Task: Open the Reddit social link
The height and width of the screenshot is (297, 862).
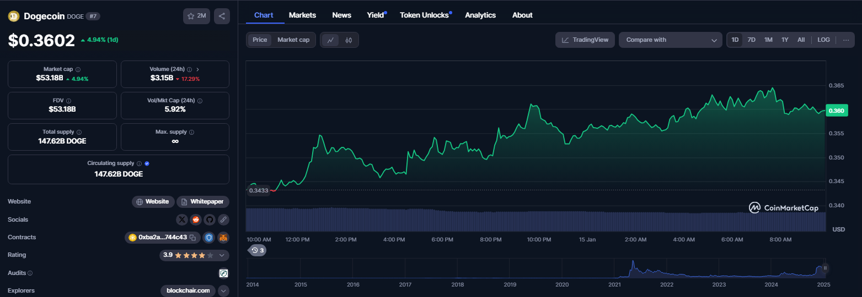Action: point(196,219)
